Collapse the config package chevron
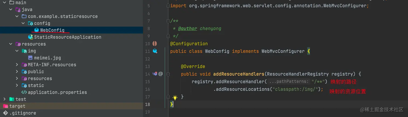Image resolution: width=408 pixels, height=117 pixels. [23, 23]
